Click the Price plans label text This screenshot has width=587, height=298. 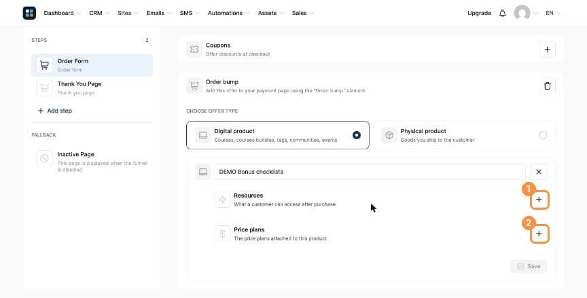[x=249, y=229]
